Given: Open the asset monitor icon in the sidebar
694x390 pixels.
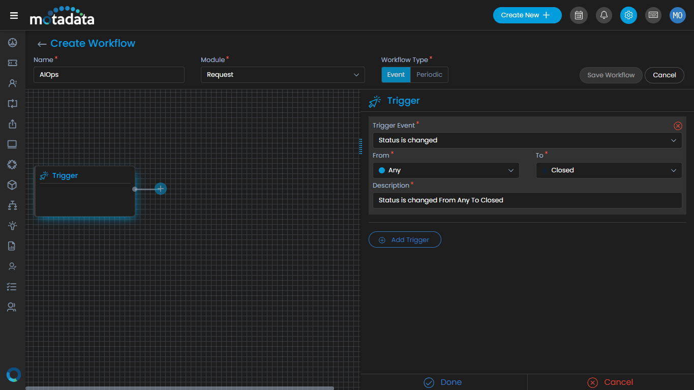Looking at the screenshot, I should (x=13, y=144).
